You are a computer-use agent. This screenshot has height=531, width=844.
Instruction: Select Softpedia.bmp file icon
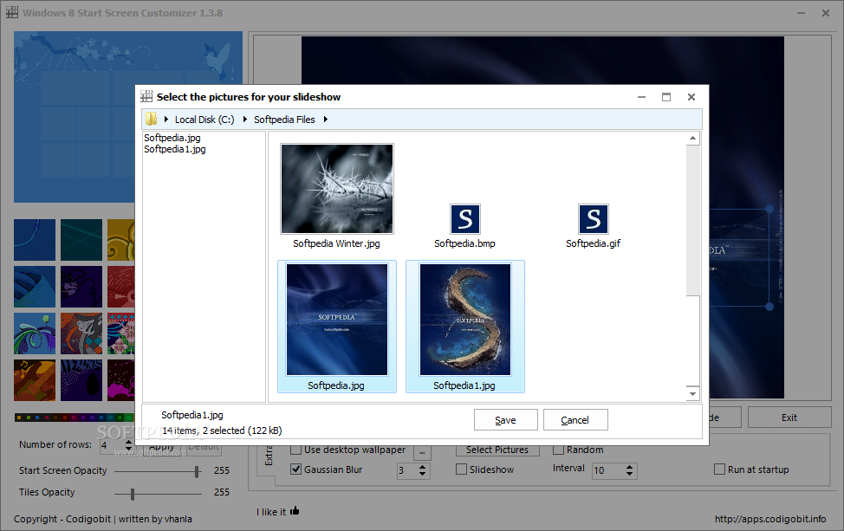pyautogui.click(x=465, y=219)
